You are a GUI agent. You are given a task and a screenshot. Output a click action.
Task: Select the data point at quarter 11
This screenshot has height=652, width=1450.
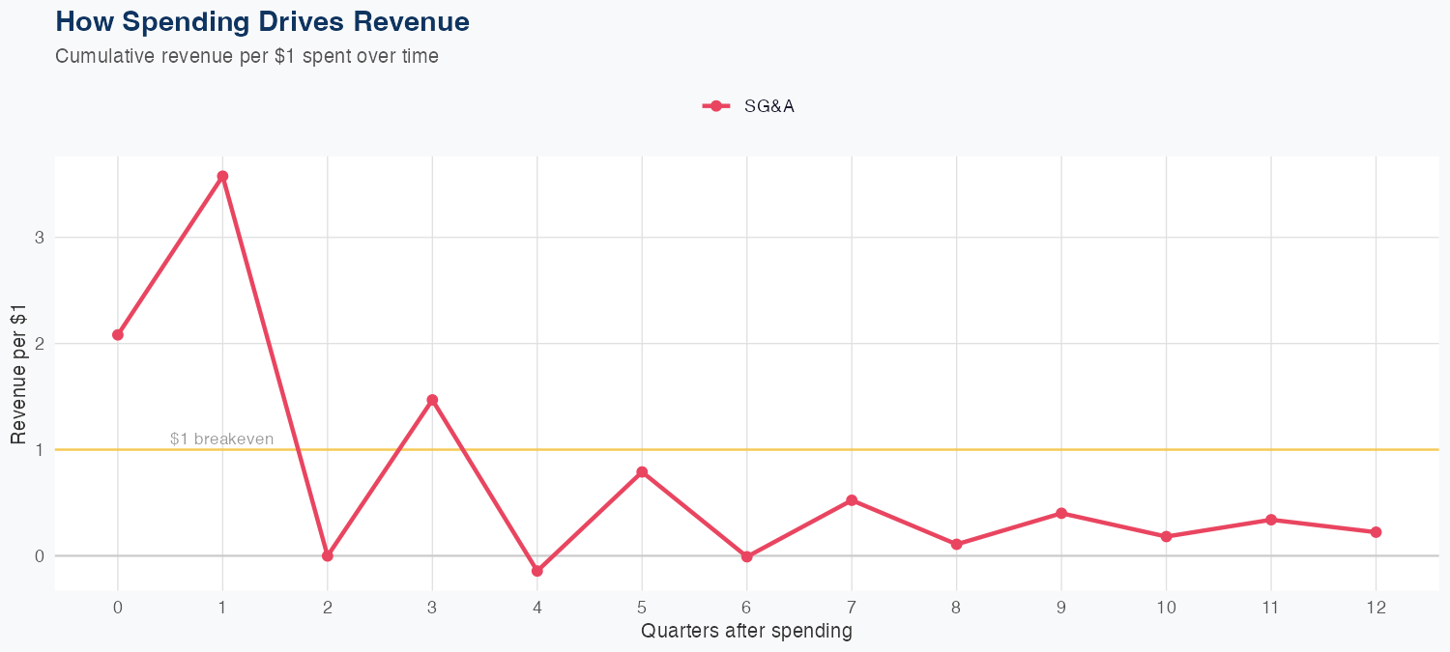click(x=1271, y=520)
